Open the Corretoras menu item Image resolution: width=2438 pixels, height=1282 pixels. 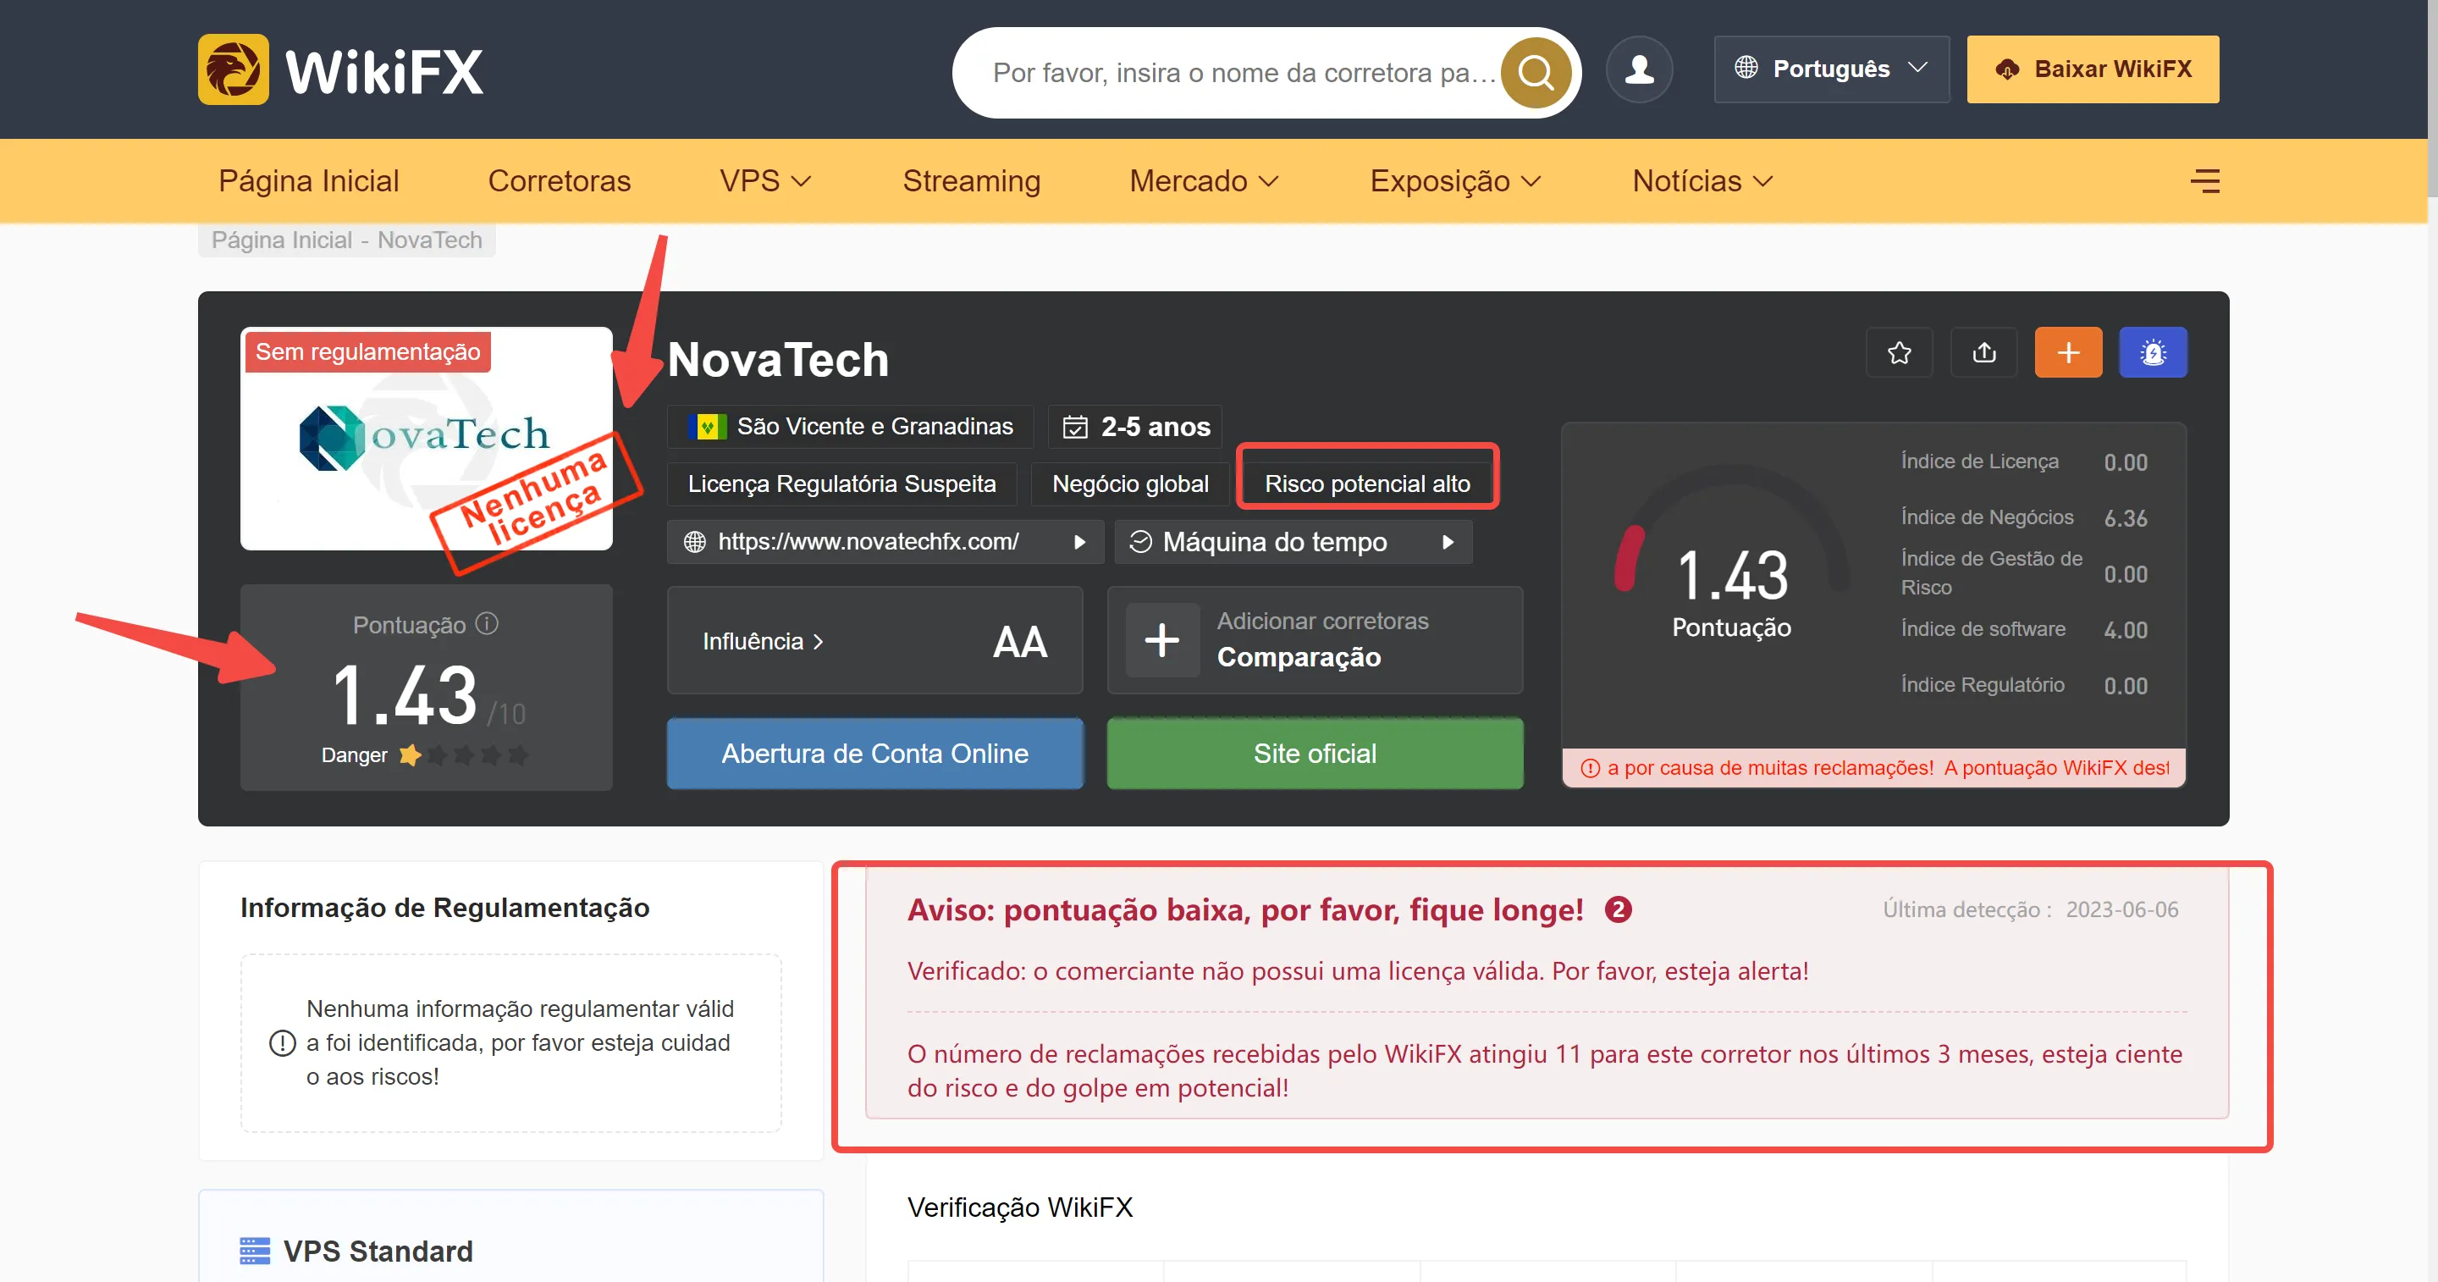click(560, 181)
